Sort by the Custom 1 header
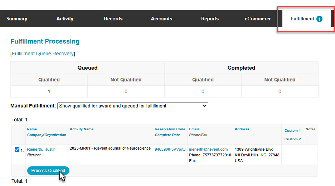Image resolution: width=335 pixels, height=186 pixels. pyautogui.click(x=292, y=131)
